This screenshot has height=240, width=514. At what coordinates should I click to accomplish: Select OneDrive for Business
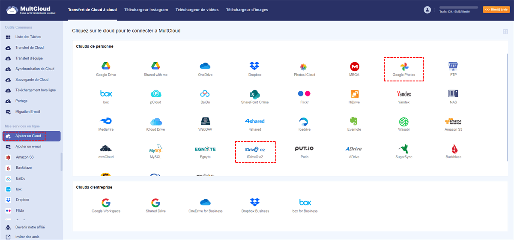[x=205, y=205]
